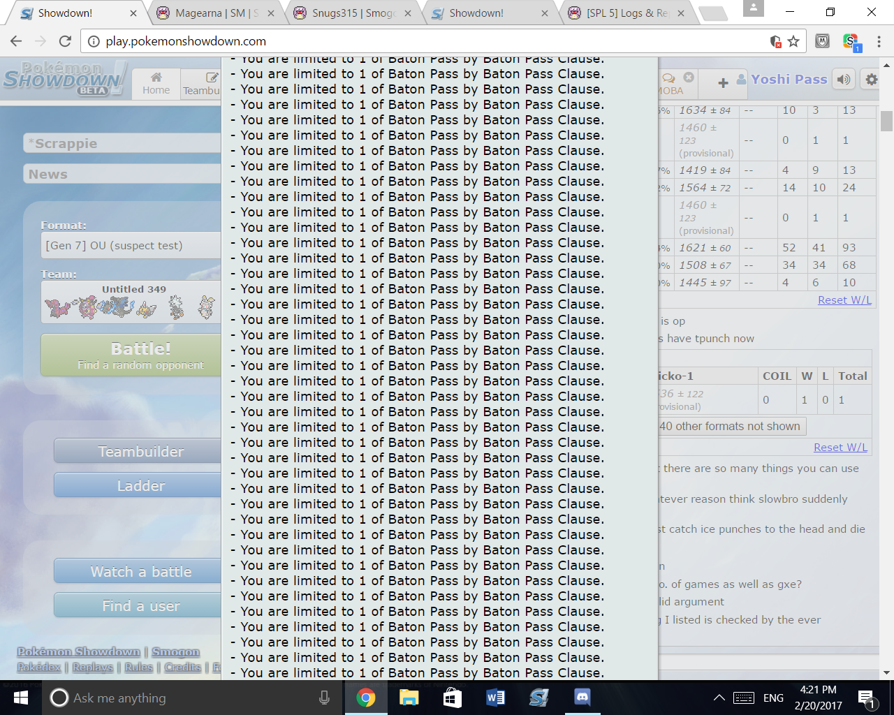Close the Magearna browser tab
The width and height of the screenshot is (894, 715).
(x=271, y=13)
